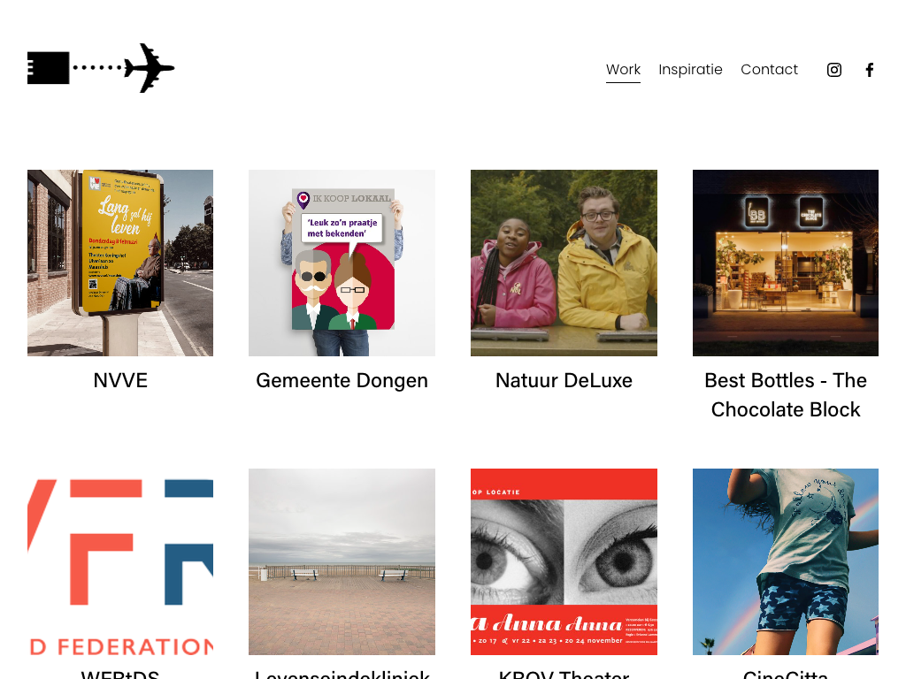This screenshot has height=679, width=906.
Task: Open the Best Bottles storefront image
Action: point(786,263)
